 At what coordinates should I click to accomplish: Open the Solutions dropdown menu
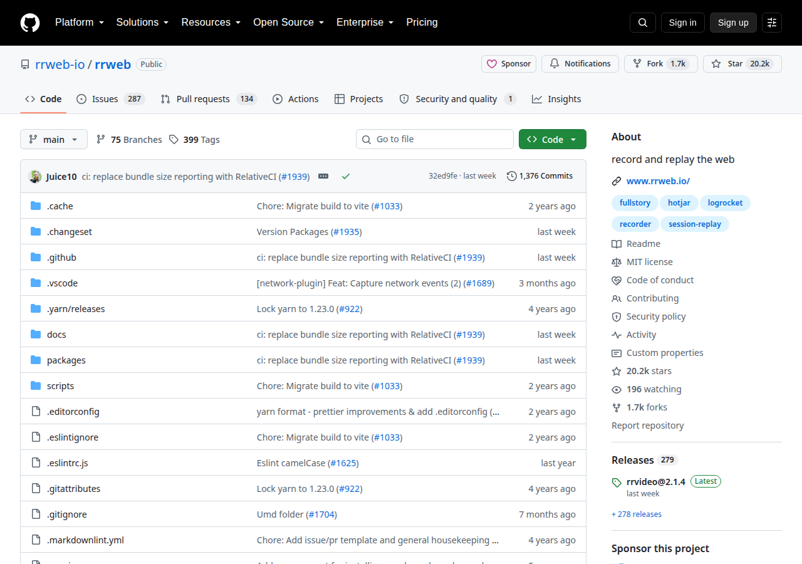(142, 23)
